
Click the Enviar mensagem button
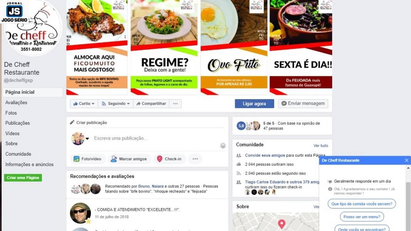point(303,104)
